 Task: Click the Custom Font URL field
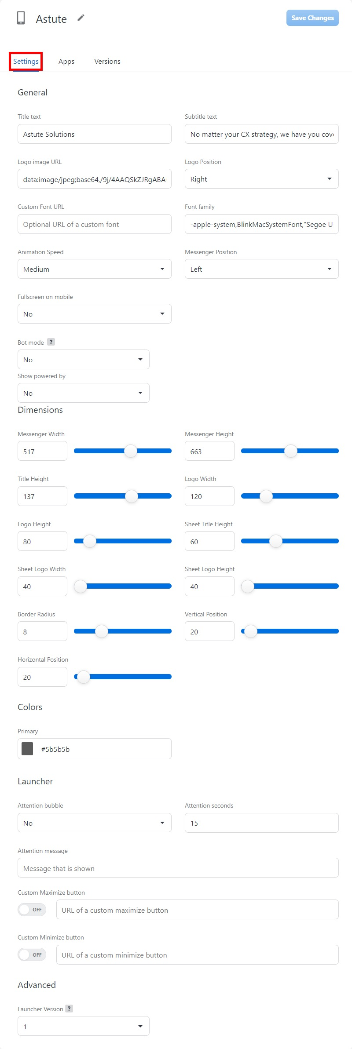pyautogui.click(x=94, y=224)
